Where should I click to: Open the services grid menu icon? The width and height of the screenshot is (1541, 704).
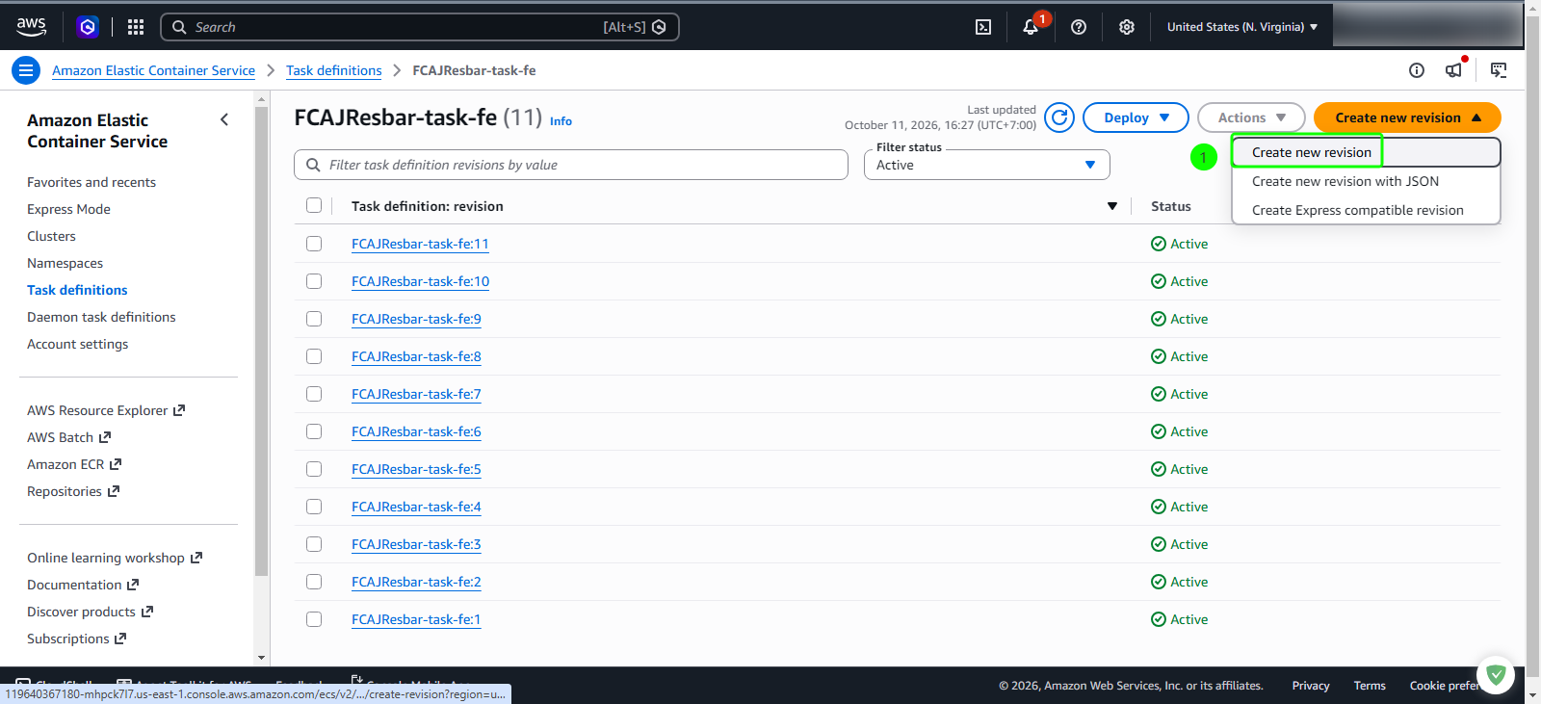136,27
